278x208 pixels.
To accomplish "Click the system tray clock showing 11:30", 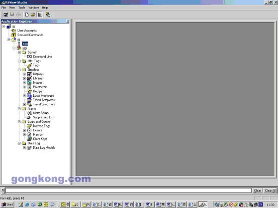I will point(270,204).
